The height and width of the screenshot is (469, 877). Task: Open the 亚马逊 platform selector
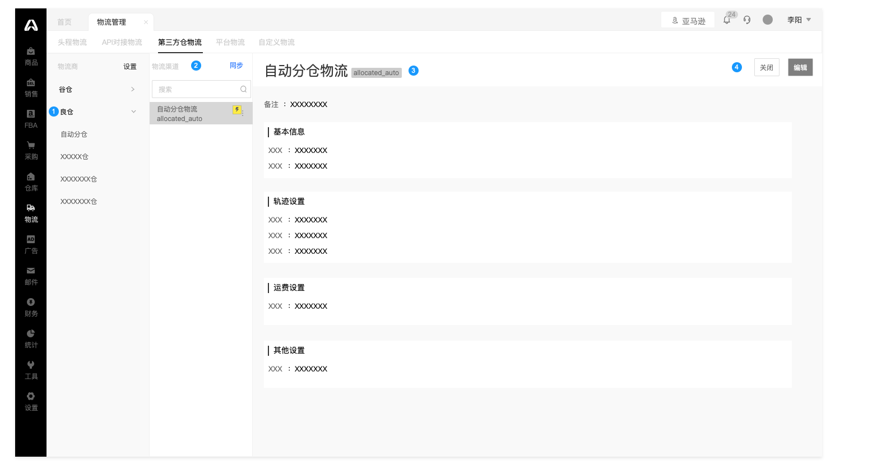[x=688, y=20]
